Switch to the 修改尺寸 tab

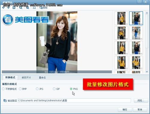[x=26, y=78]
